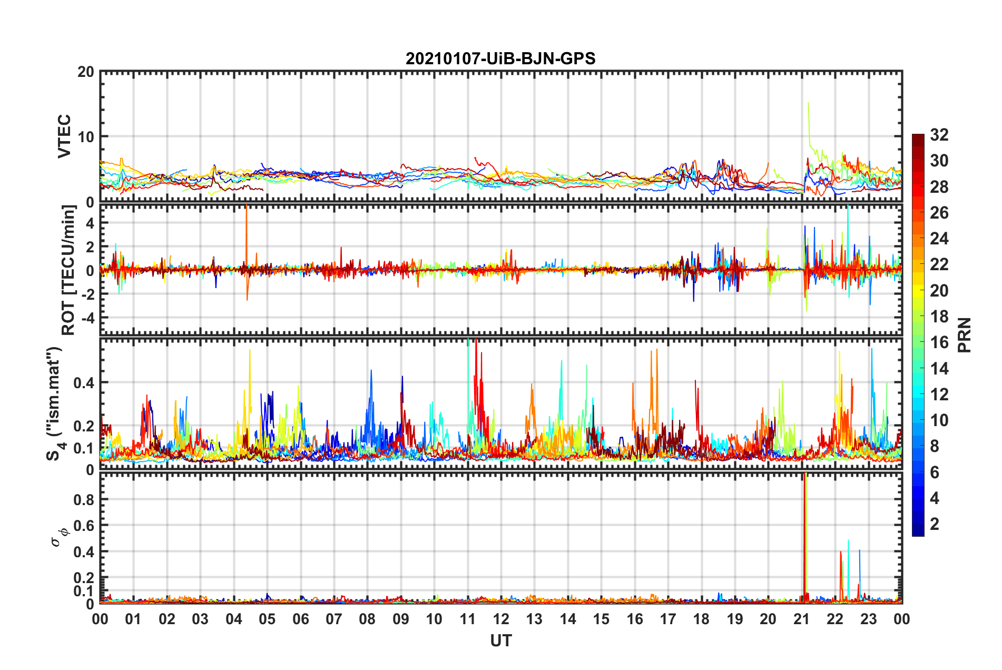1002x670 pixels.
Task: Click the "0.8" tick on the sigma-phi axis
Action: click(84, 500)
